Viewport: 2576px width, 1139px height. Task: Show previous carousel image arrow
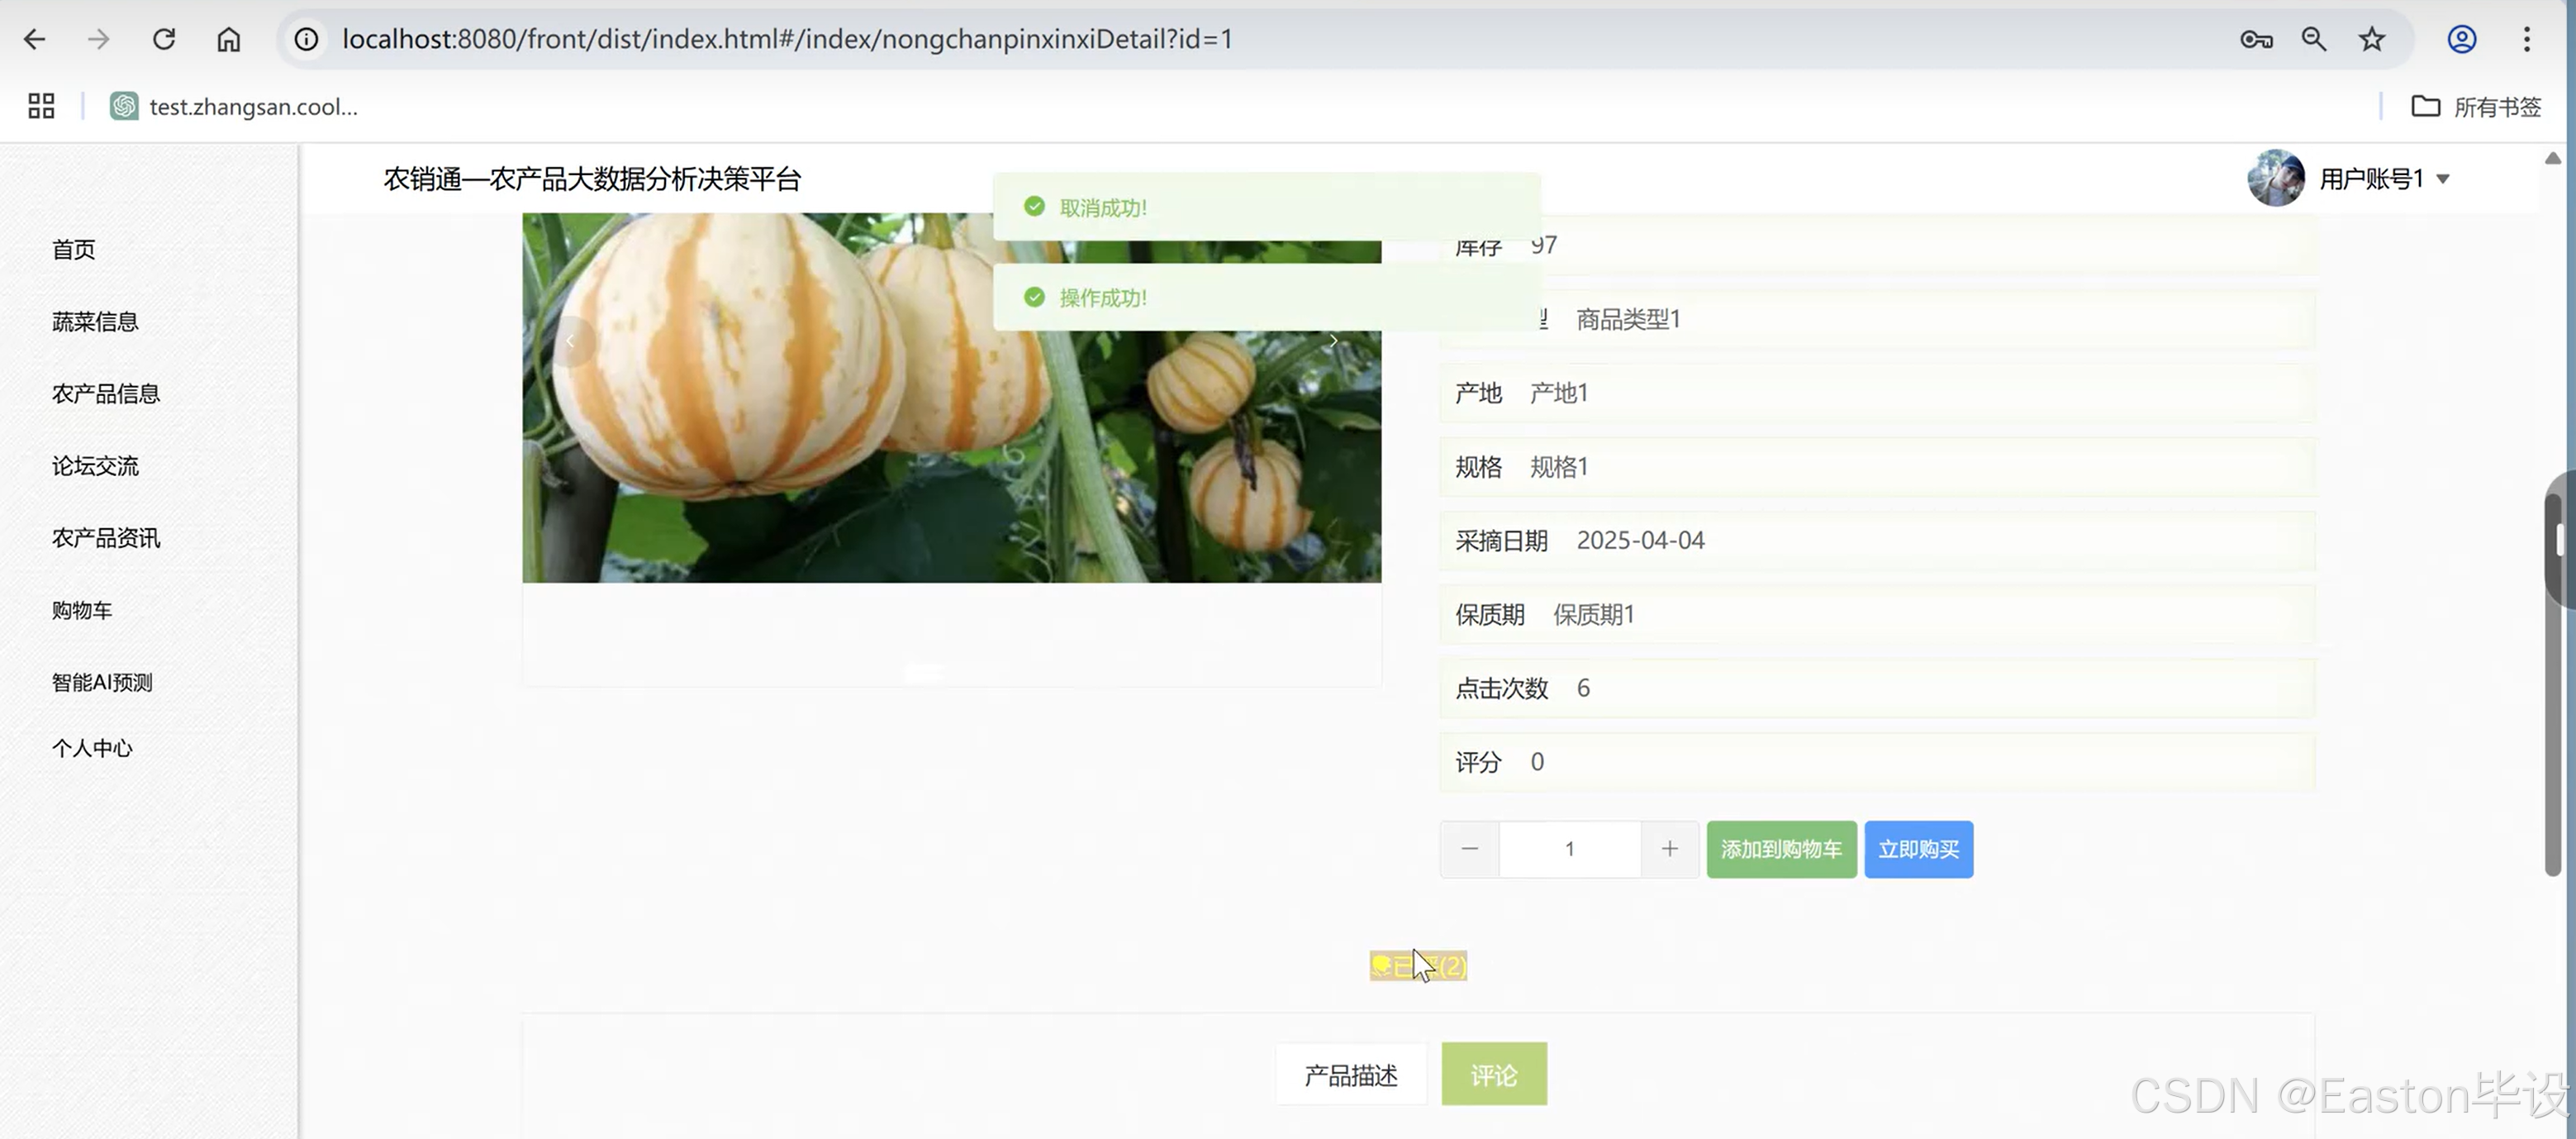[x=571, y=341]
